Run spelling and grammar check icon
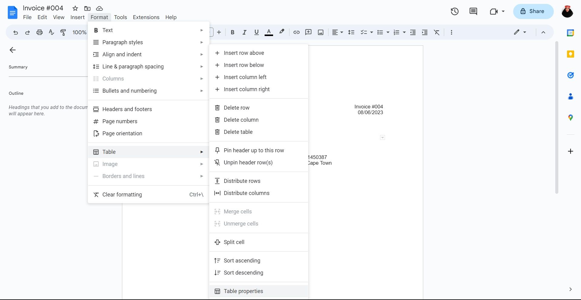This screenshot has width=581, height=300. pyautogui.click(x=51, y=32)
